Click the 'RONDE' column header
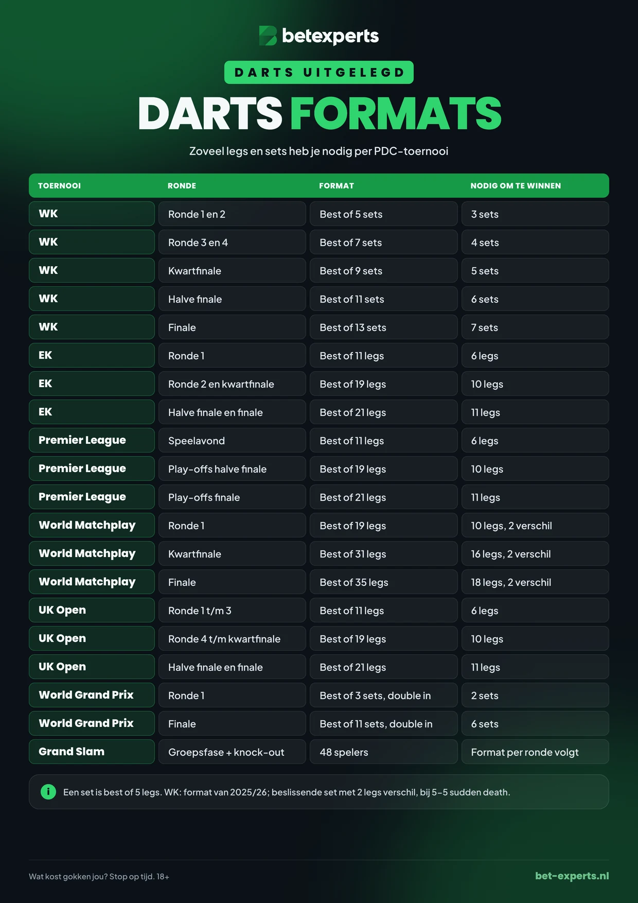 [182, 186]
